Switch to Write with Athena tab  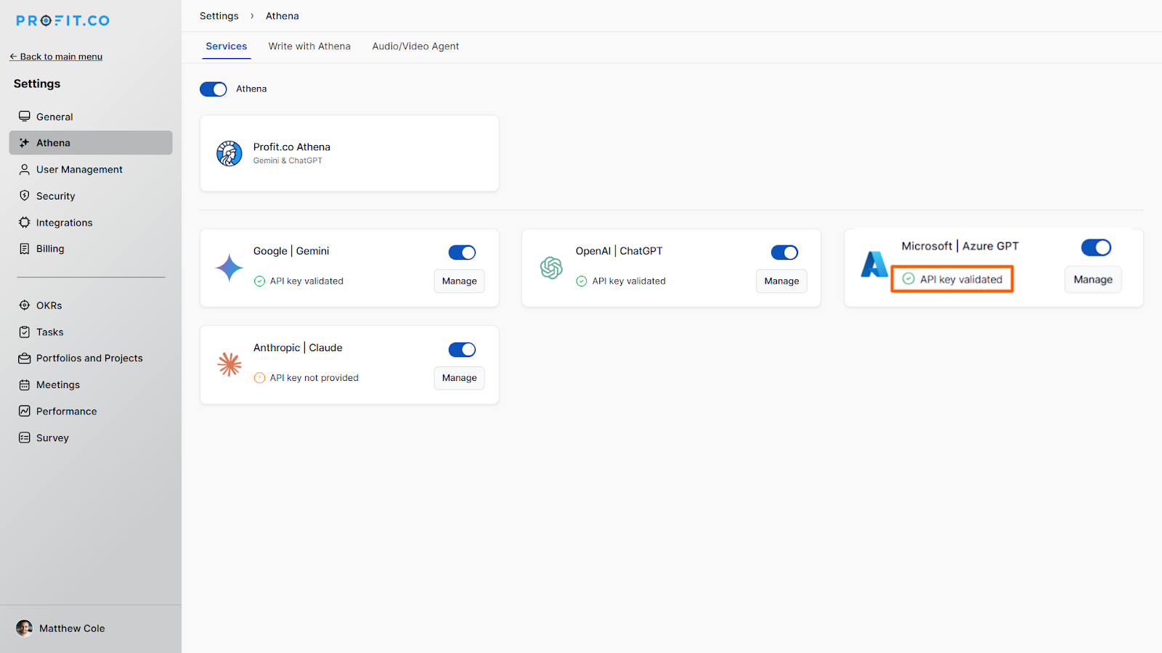(x=309, y=46)
